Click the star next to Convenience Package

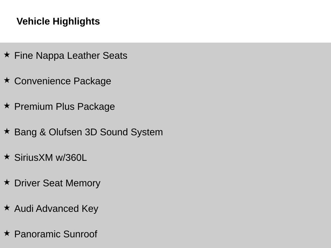coord(7,80)
